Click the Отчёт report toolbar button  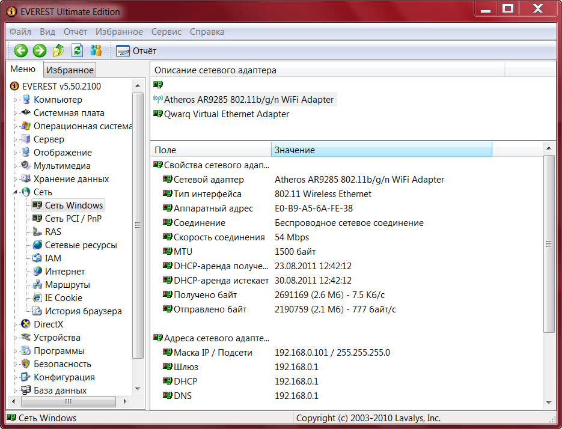(136, 51)
